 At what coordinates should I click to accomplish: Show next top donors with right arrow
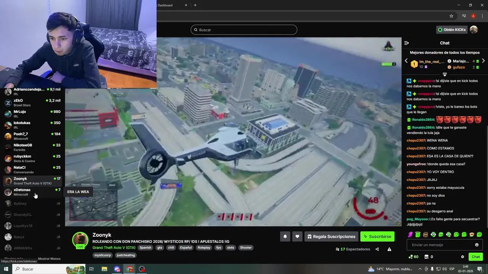[x=483, y=61]
